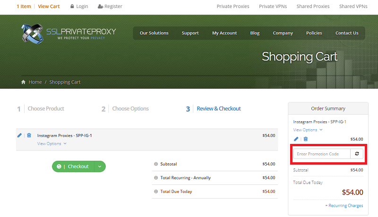The image size is (378, 217).
Task: Expand View Options in cart row
Action: (x=52, y=143)
